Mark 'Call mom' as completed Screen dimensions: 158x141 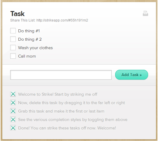pyautogui.click(x=13, y=56)
